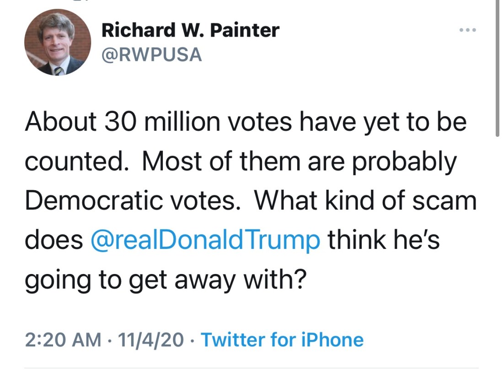Open the @realDonaldTrump mention

(205, 240)
